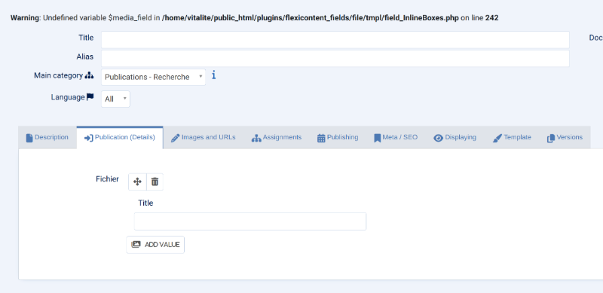603x293 pixels.
Task: Open the Main category dropdown Publications - Recherche
Action: point(154,77)
